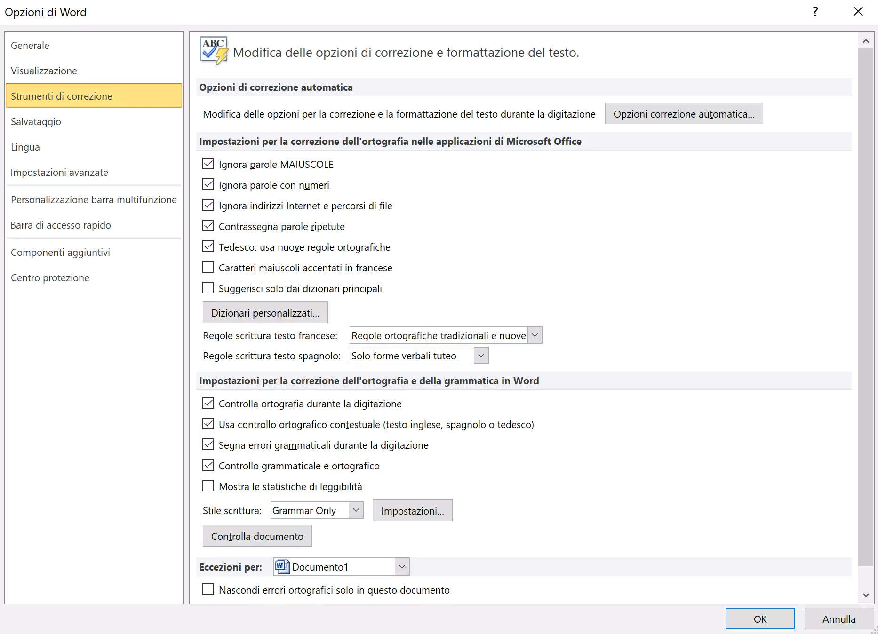Screen dimensions: 878x634
Task: Confirm with the OK button
Action: tap(760, 619)
